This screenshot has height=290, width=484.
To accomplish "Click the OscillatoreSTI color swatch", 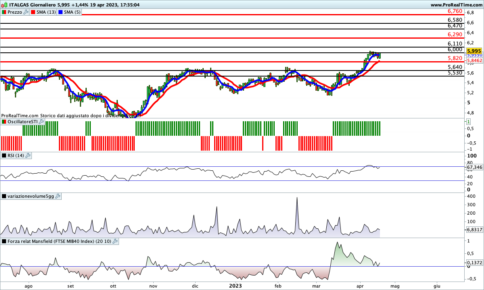I will 4,122.
